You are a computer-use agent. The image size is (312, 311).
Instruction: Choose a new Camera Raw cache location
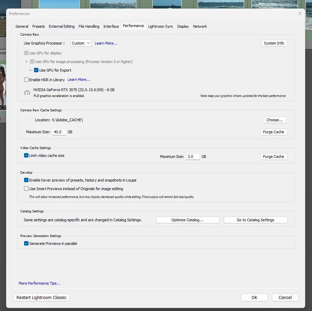[275, 120]
